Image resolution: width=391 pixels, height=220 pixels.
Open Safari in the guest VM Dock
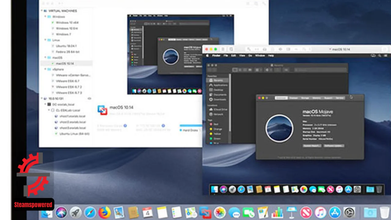(241, 189)
